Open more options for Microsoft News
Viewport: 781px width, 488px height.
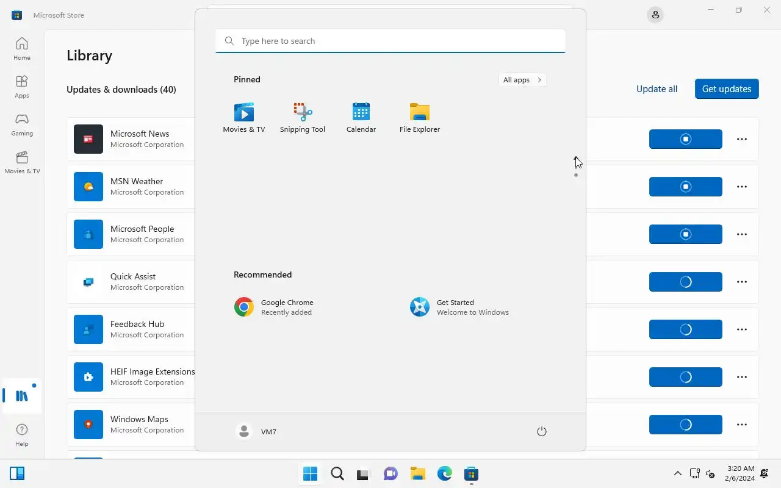(742, 139)
